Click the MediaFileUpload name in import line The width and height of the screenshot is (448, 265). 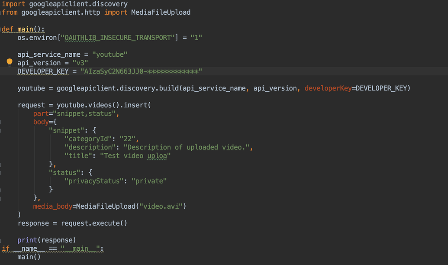(x=161, y=12)
